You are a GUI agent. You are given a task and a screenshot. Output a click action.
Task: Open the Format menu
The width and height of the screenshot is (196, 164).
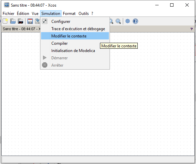click(x=69, y=14)
